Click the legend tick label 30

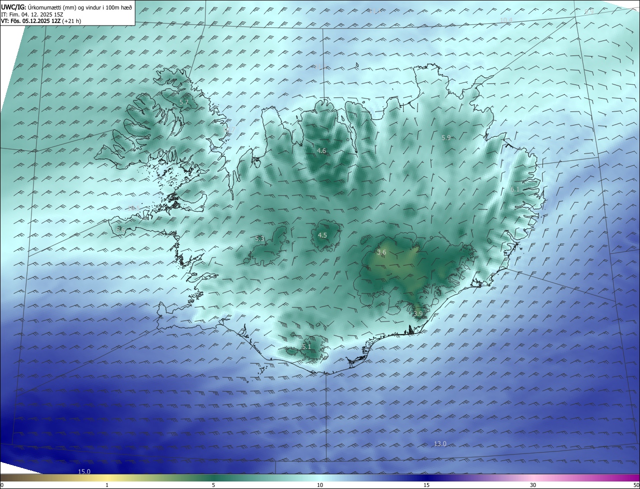coord(533,485)
